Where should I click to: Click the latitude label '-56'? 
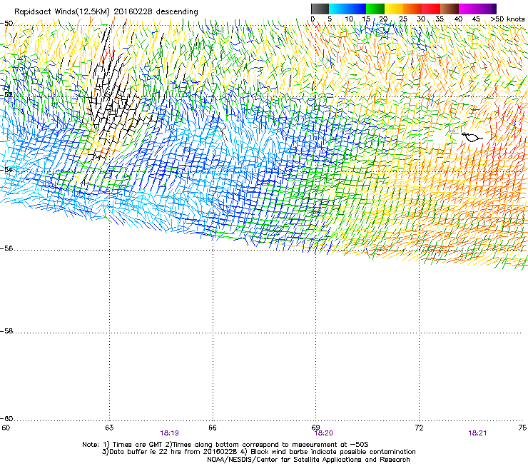click(x=6, y=248)
